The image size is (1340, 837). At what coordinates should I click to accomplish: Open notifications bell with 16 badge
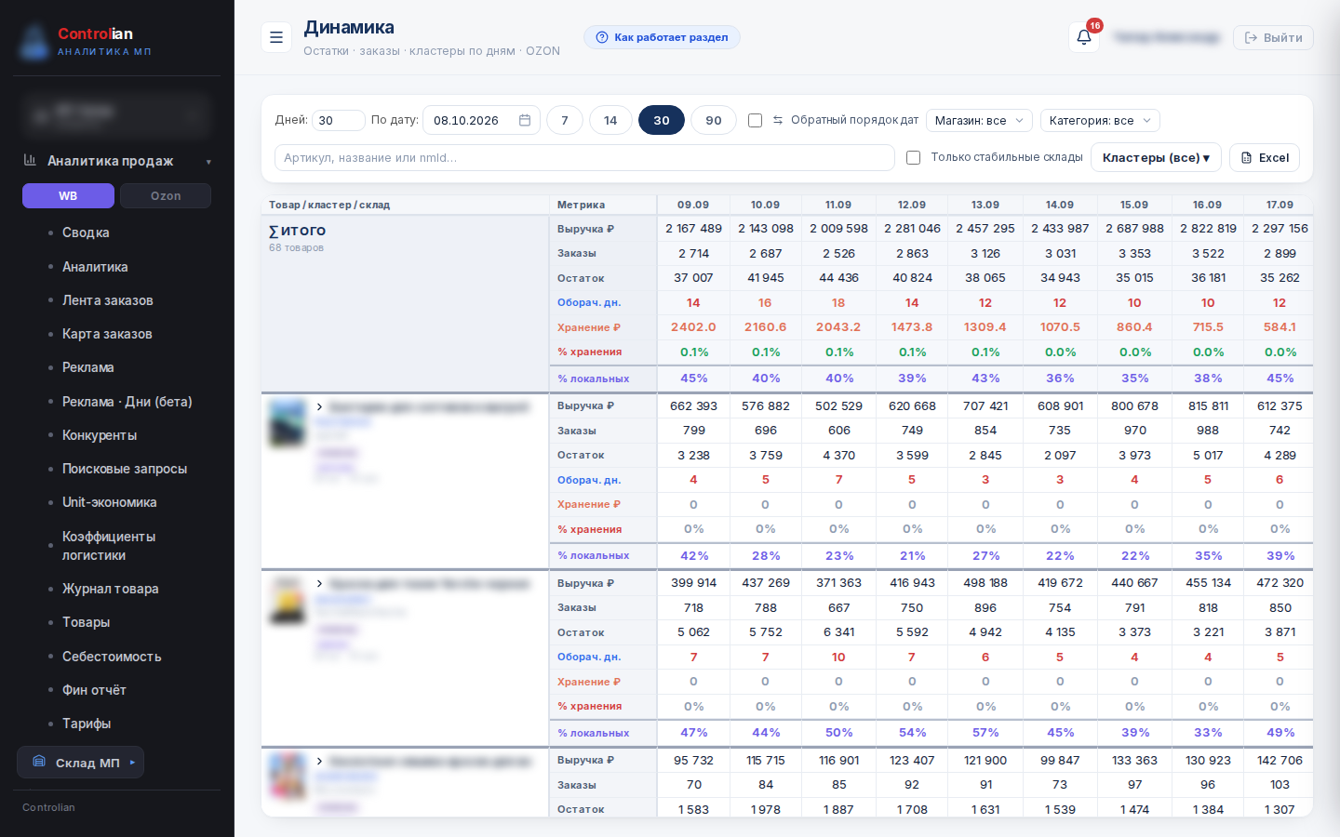1084,37
